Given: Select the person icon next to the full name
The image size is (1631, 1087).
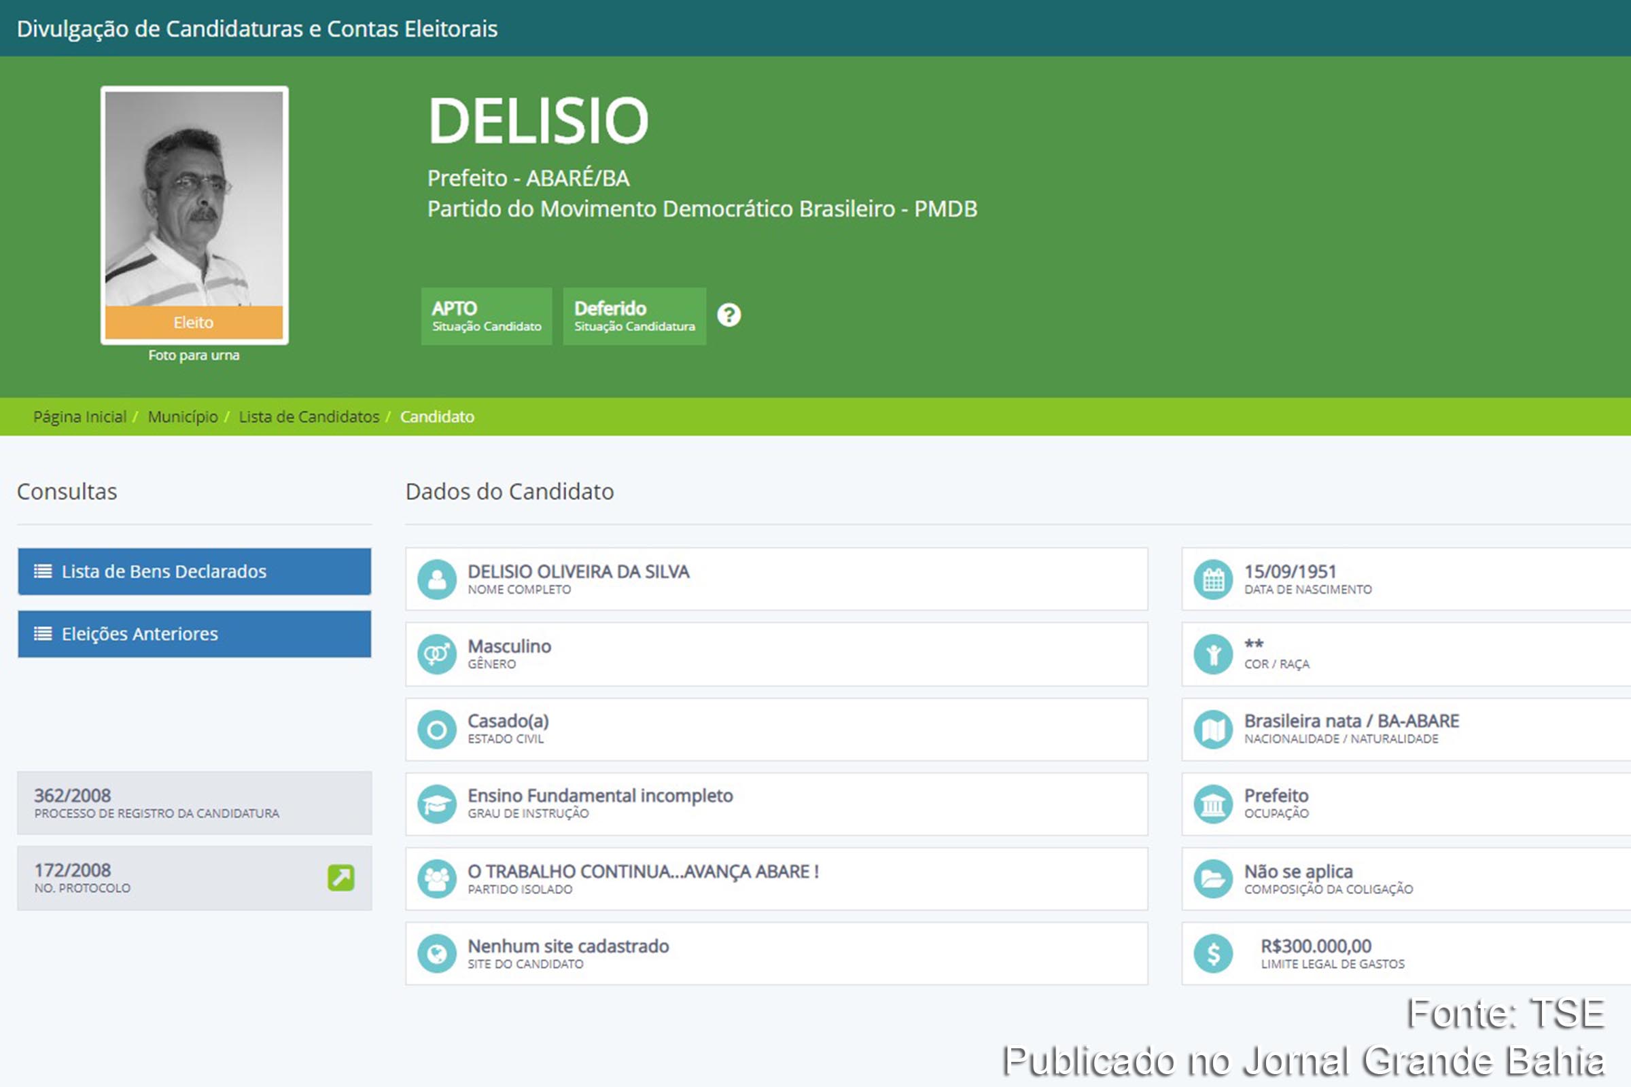Looking at the screenshot, I should 436,578.
